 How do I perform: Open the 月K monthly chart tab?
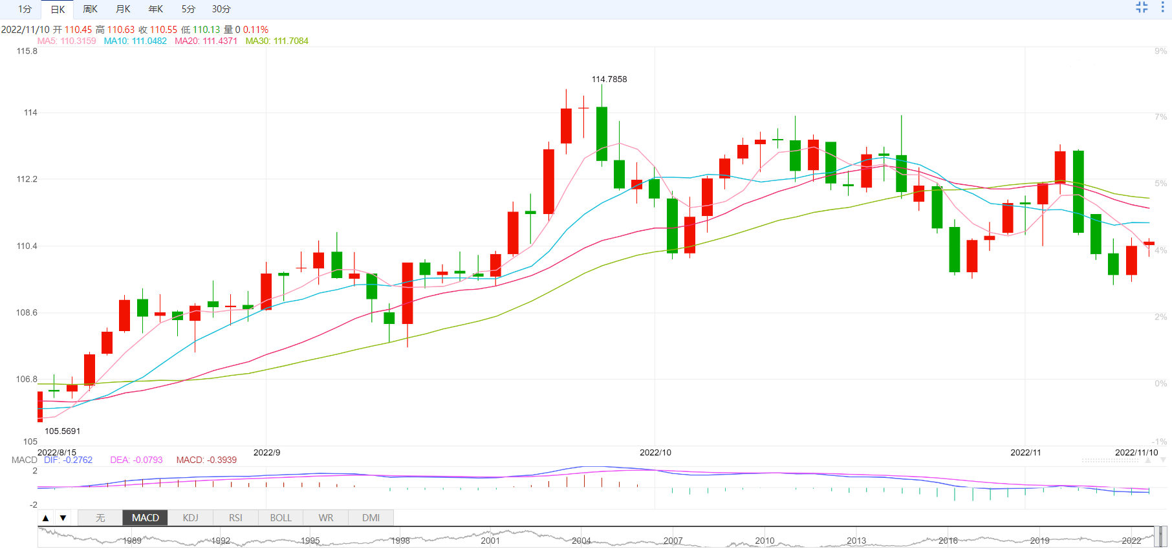coord(123,9)
